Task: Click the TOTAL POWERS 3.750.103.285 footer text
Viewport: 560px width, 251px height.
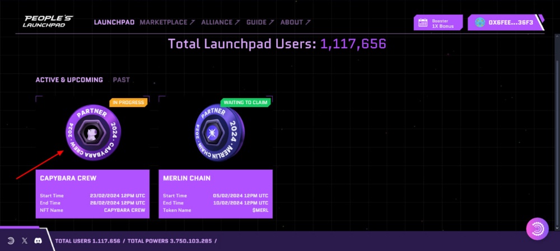Action: click(170, 241)
